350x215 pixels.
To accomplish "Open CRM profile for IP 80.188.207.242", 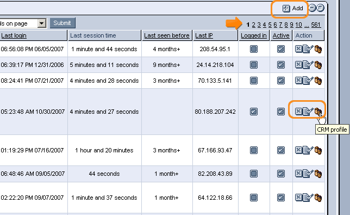I will click(318, 111).
